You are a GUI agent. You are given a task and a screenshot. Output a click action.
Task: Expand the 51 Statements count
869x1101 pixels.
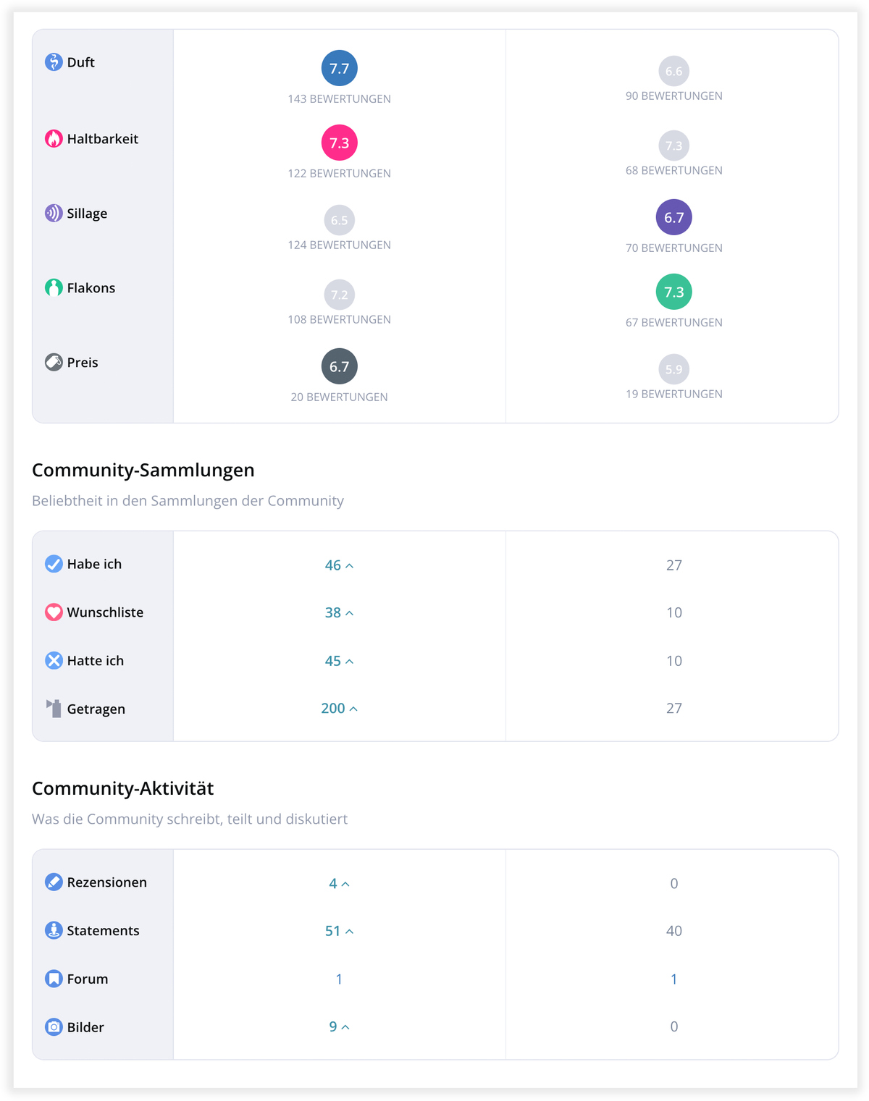[x=339, y=931]
